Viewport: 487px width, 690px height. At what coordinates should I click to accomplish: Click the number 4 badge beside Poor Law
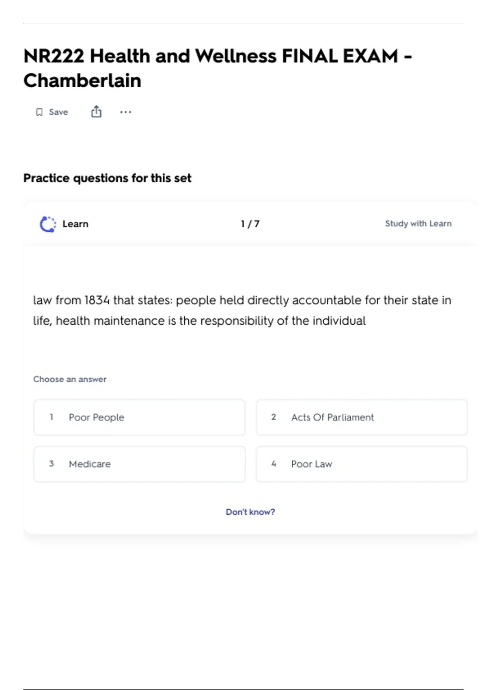click(274, 464)
